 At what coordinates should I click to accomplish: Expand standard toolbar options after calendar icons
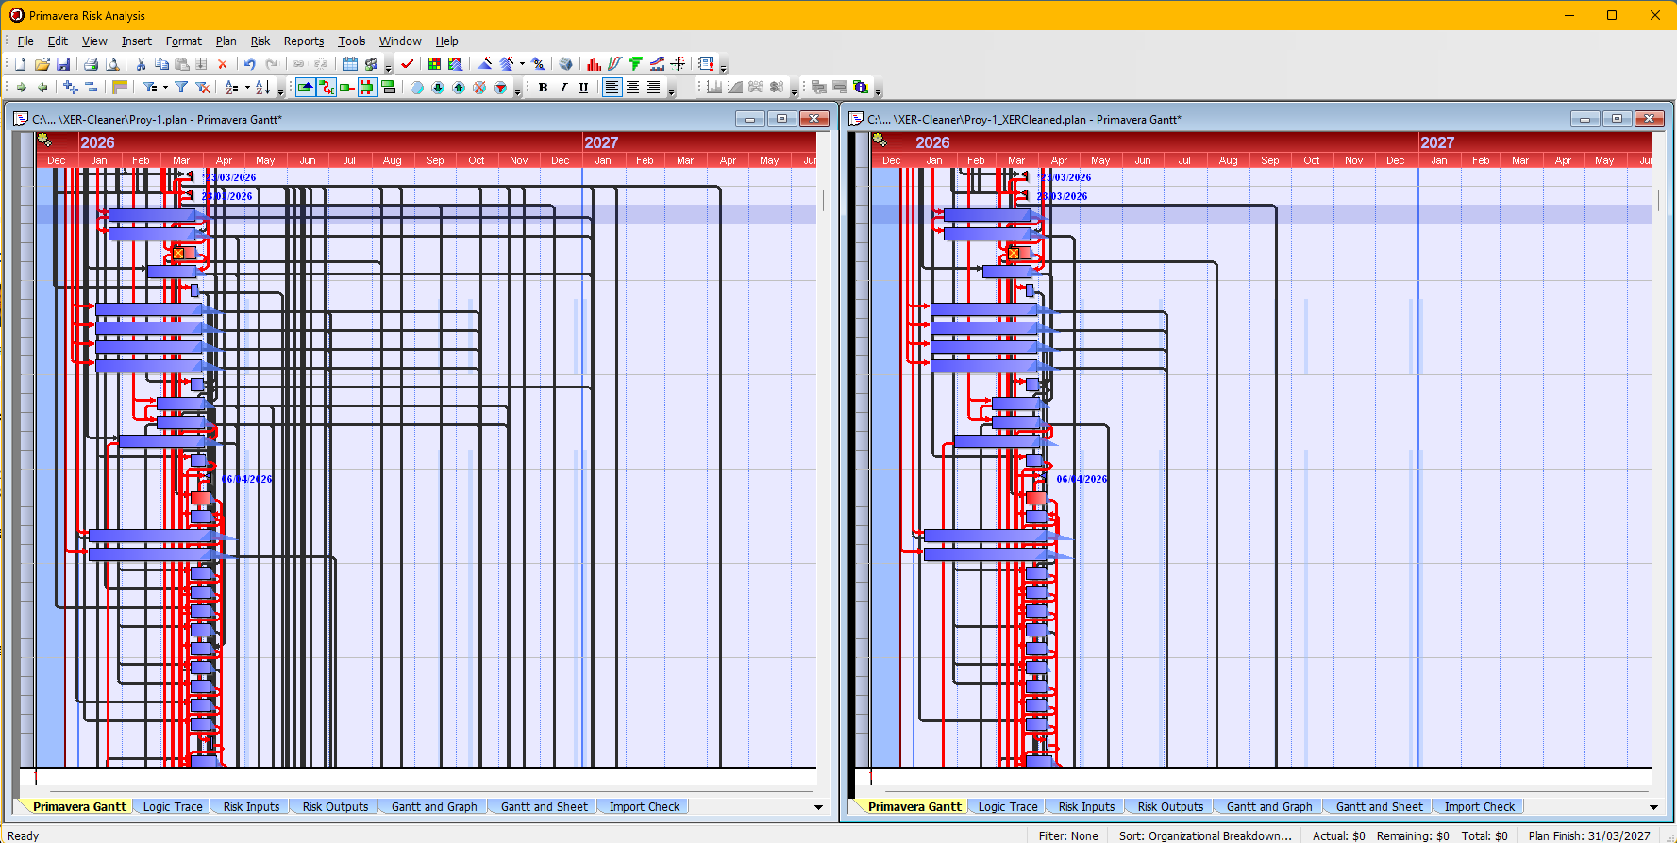click(388, 66)
